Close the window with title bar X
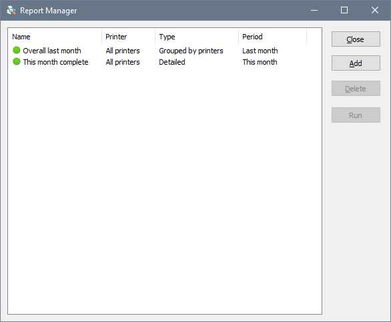This screenshot has height=322, width=391. click(375, 10)
